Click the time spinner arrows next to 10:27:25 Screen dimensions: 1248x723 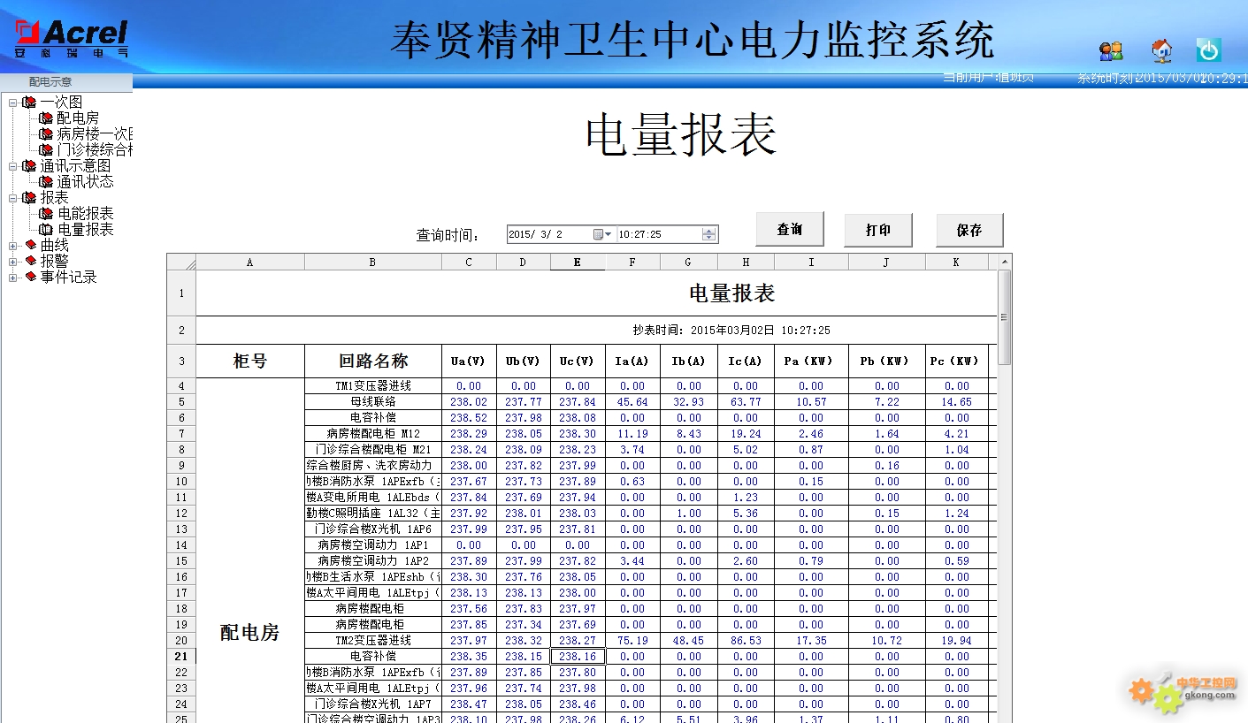(x=708, y=234)
